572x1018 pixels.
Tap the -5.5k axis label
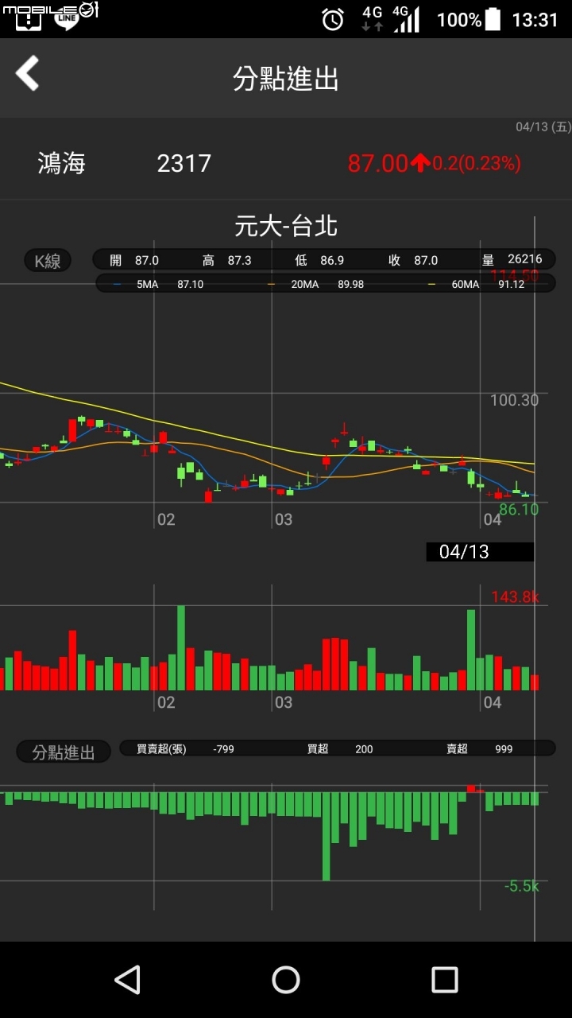point(521,886)
